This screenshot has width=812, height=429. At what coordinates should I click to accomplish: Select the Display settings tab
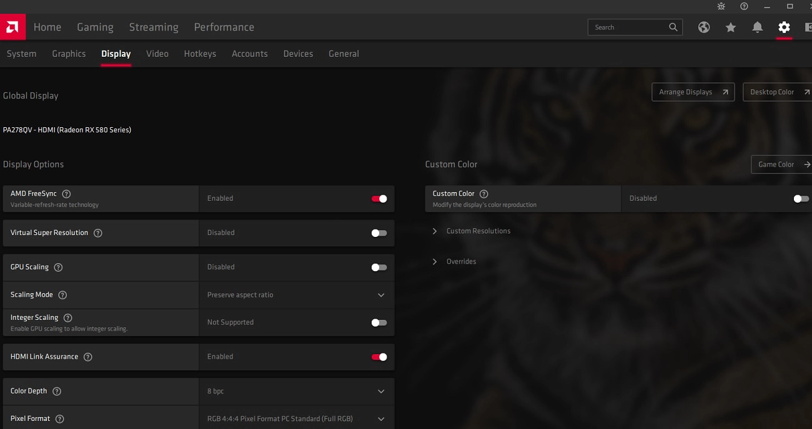(116, 54)
